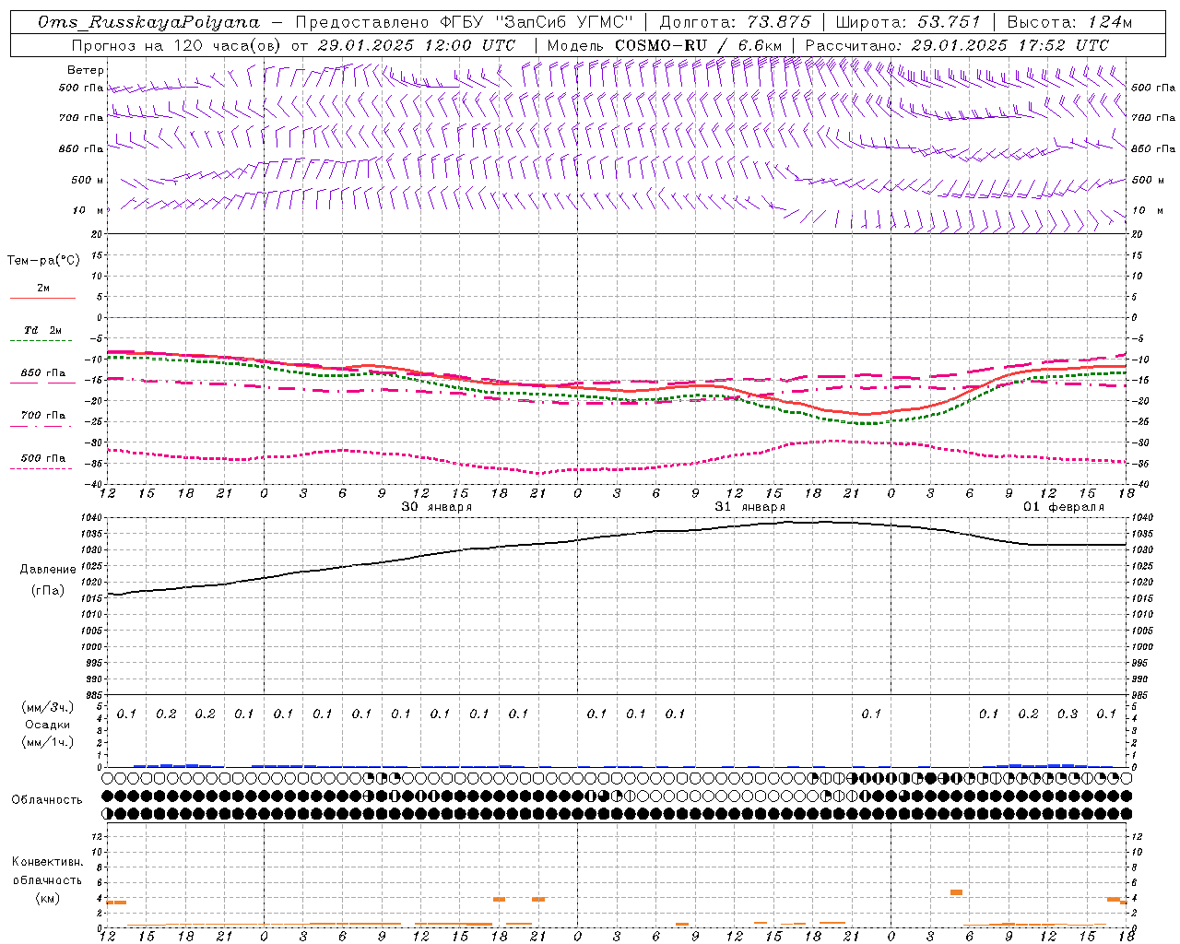The width and height of the screenshot is (1180, 944).
Task: Click the 500 гПа temperature legend entry
Action: coord(43,458)
